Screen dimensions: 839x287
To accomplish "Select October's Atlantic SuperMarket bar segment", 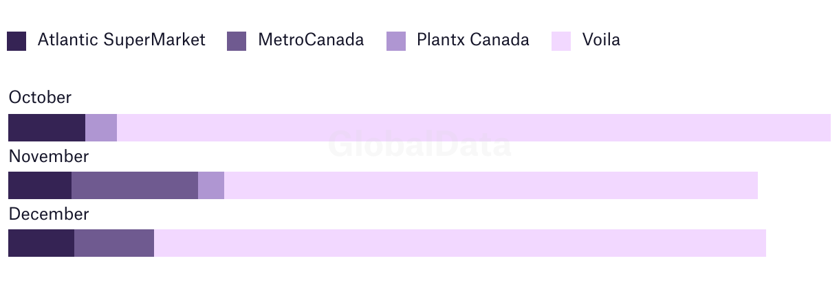I will point(47,128).
